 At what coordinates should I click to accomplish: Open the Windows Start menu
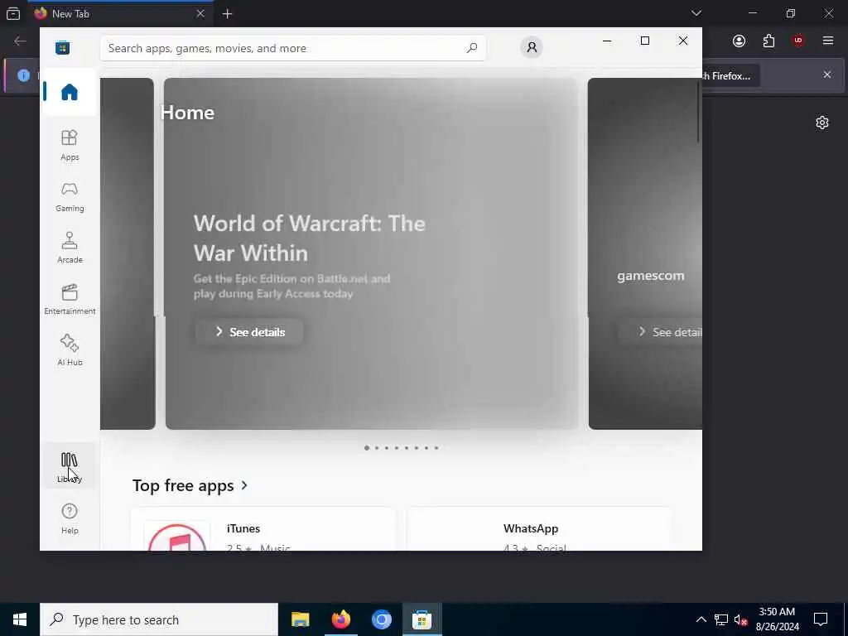(x=20, y=619)
